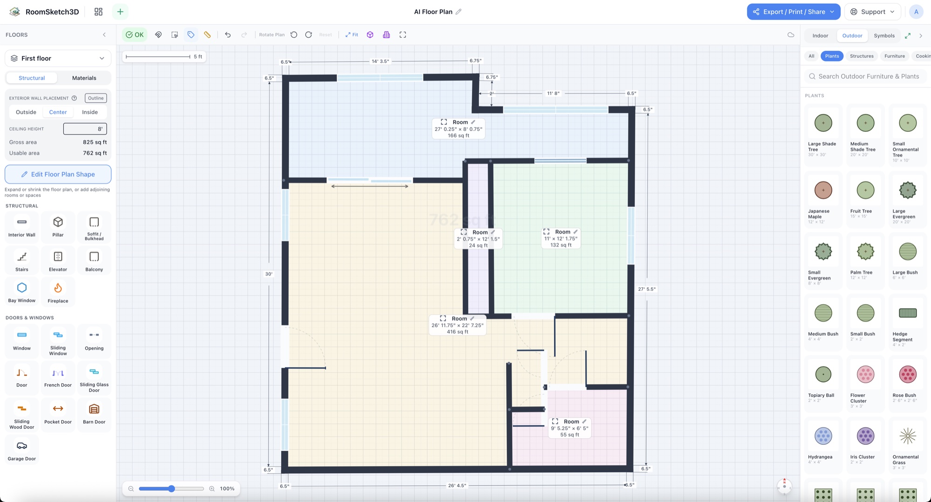The image size is (931, 502).
Task: Add a Garage Door
Action: pos(22,450)
